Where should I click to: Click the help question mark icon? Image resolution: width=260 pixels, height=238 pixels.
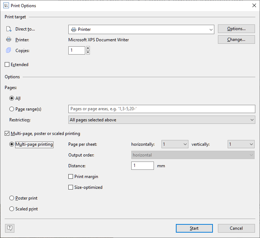coord(10,228)
